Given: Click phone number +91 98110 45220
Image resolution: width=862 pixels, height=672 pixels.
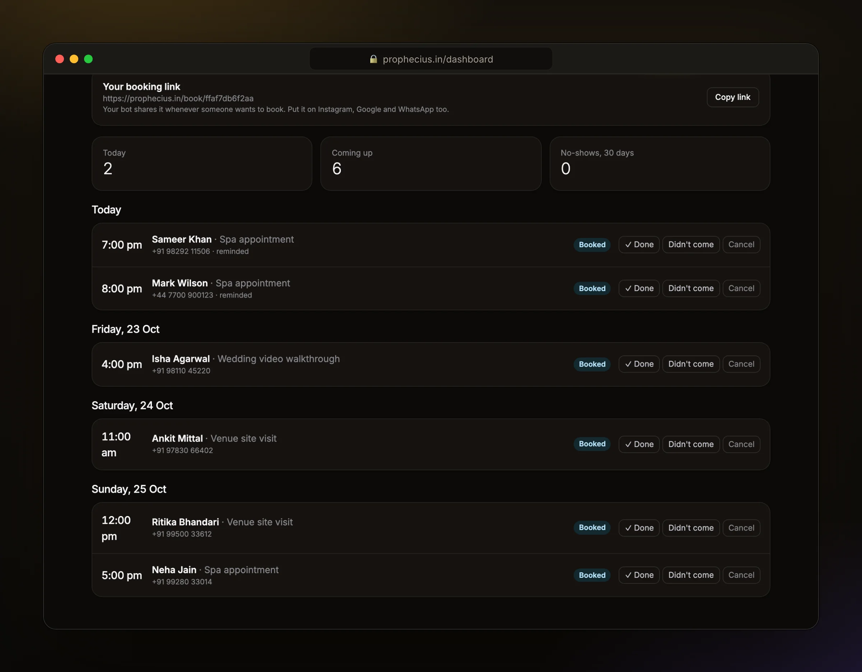Looking at the screenshot, I should 181,371.
